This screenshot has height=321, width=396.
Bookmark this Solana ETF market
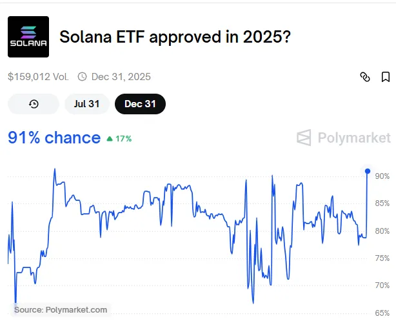386,77
